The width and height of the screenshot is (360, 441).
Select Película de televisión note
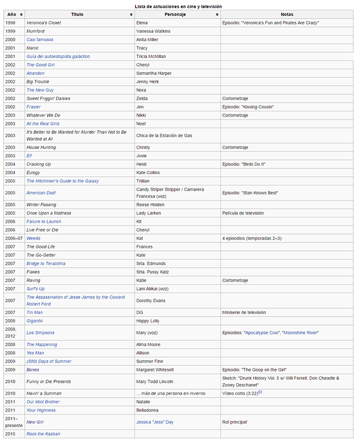coord(243,213)
